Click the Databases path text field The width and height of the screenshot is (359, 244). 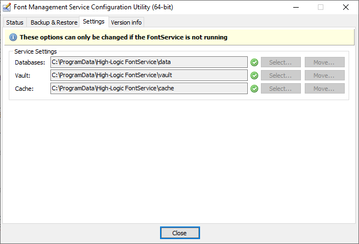pos(149,62)
